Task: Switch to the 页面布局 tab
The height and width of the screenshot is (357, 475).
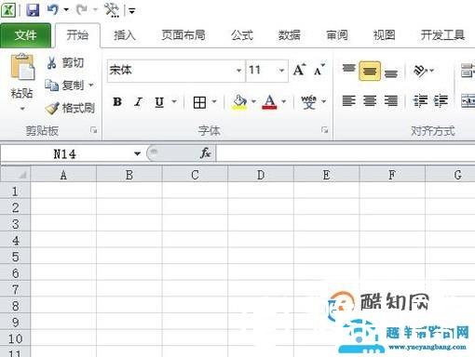Action: [x=183, y=35]
